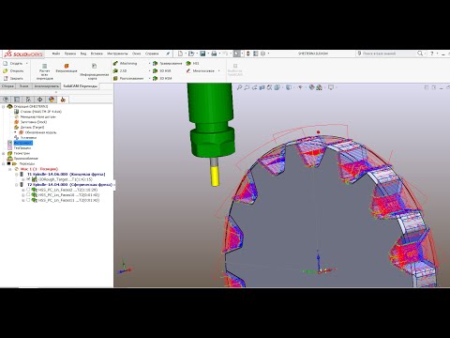Screen dimensions: 450x338
Task: Open the ConfigurationManager tab icon
Action: 28,100
